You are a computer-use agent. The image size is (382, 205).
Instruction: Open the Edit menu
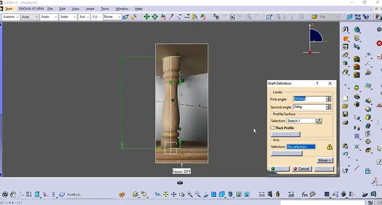pos(62,9)
